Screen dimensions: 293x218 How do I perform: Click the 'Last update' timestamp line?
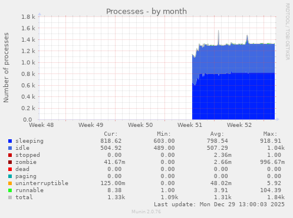point(219,204)
